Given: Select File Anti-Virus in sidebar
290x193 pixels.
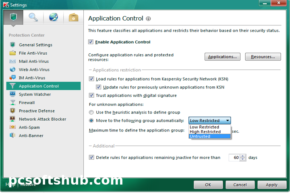Looking at the screenshot, I should [x=43, y=53].
